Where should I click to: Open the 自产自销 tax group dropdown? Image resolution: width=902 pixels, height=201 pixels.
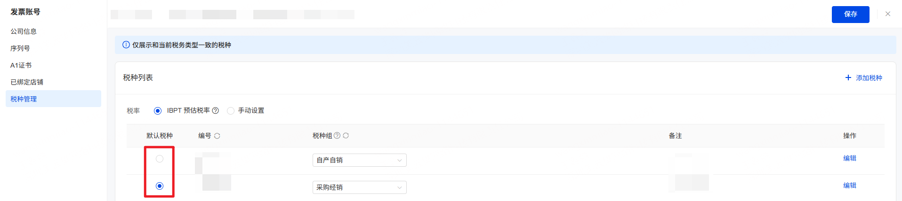[x=359, y=160]
